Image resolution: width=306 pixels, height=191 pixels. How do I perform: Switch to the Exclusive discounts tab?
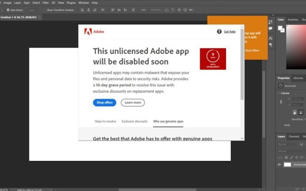[134, 121]
